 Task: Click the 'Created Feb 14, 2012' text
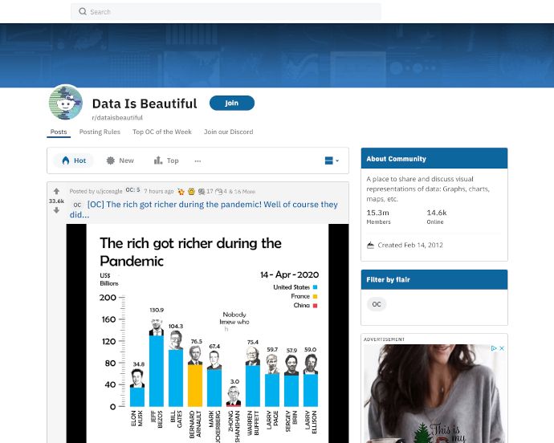pos(410,245)
